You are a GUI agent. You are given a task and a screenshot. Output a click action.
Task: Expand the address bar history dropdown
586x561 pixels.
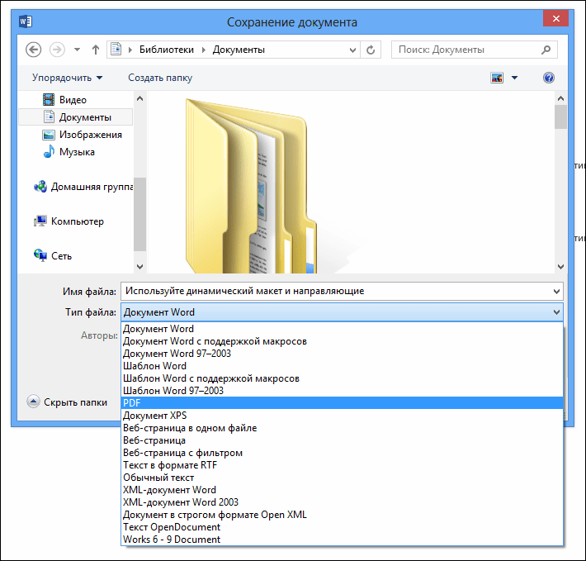(352, 50)
